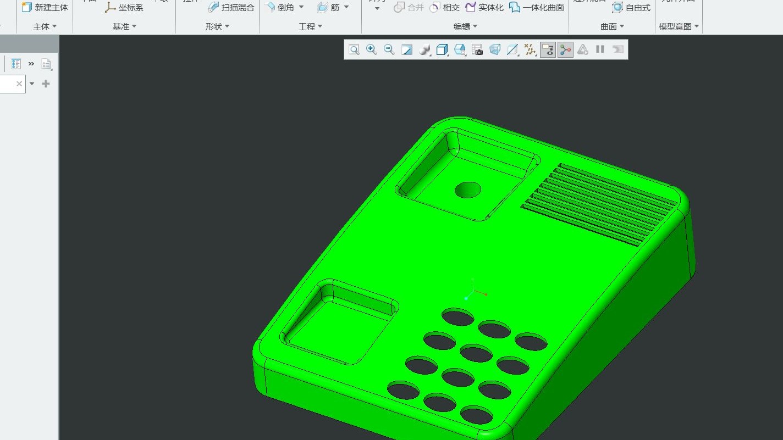This screenshot has height=440, width=783.
Task: Click the perspective view icon
Action: 495,50
